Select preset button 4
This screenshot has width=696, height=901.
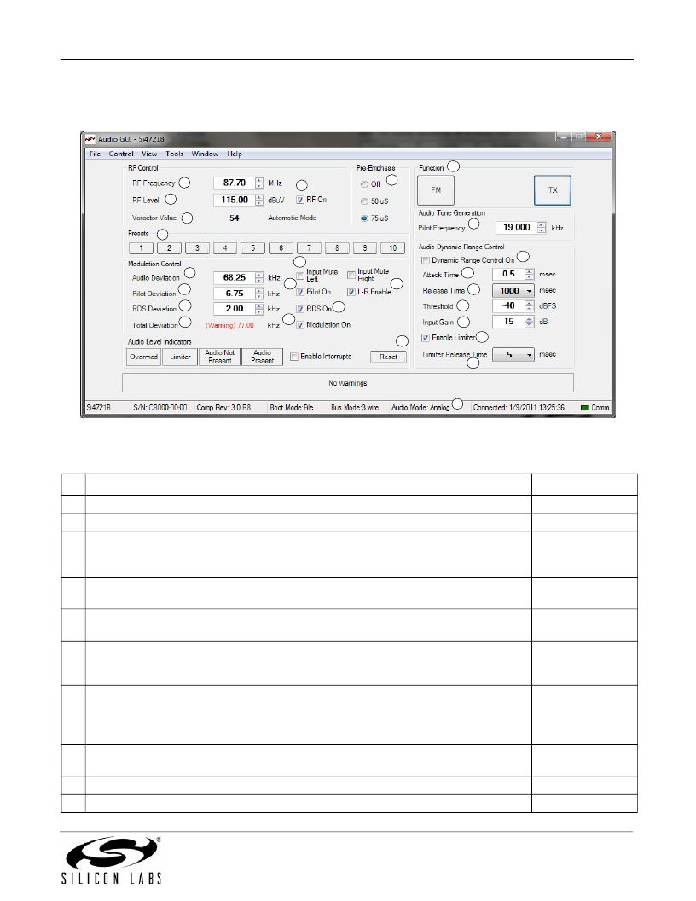[x=225, y=248]
